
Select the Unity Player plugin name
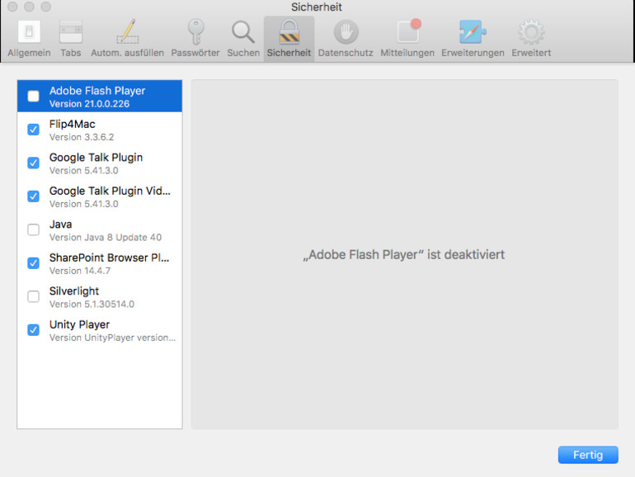[79, 324]
